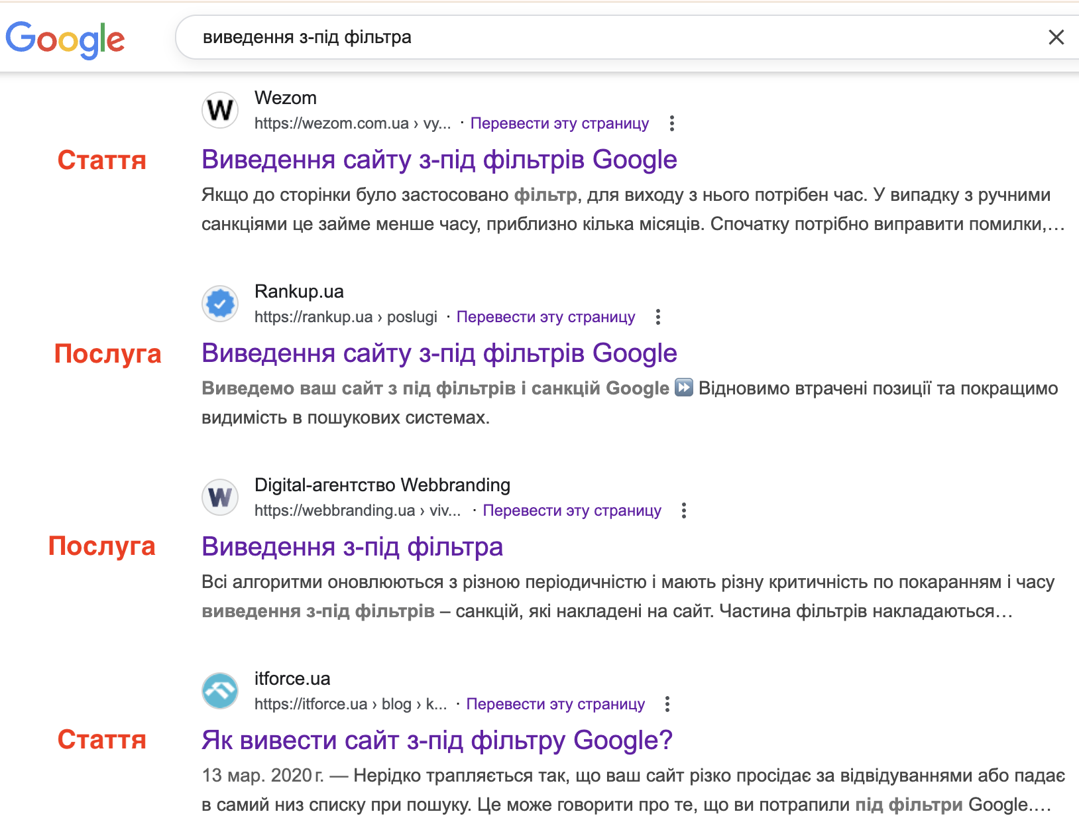Translate the Rankup.ua page link
1079x830 pixels.
click(545, 317)
